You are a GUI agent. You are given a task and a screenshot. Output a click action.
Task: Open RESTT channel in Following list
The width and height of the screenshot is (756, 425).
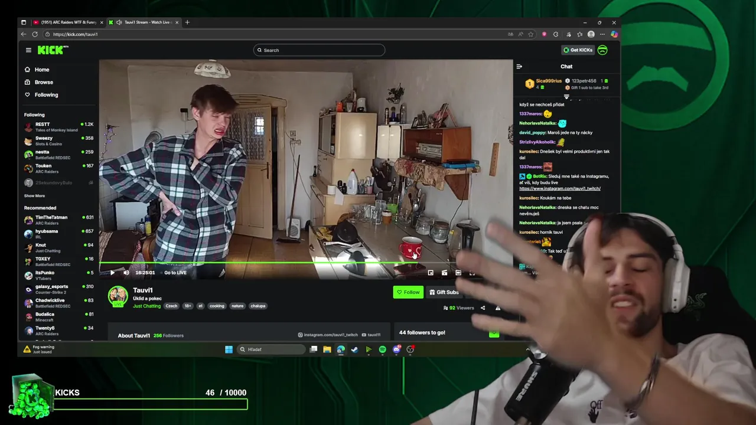click(x=59, y=127)
